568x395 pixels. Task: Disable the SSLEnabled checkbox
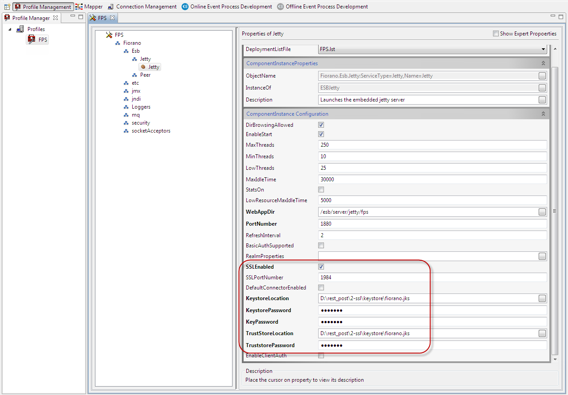(x=321, y=267)
